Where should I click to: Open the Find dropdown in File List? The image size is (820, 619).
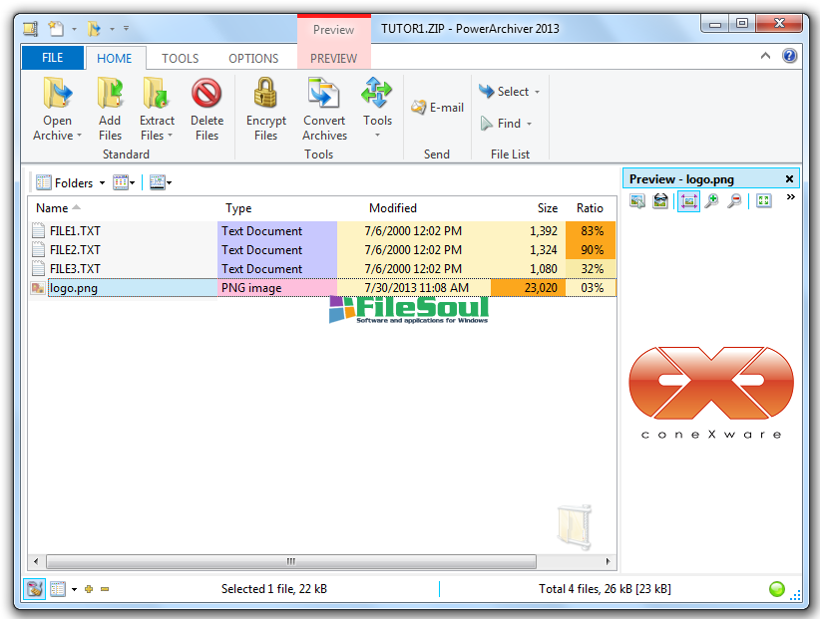[506, 124]
